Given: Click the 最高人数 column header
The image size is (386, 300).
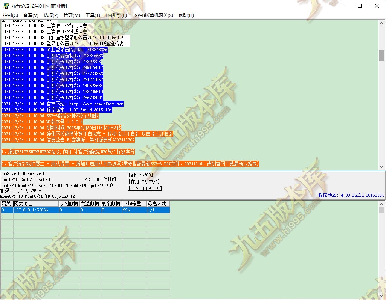Looking at the screenshot, I should (x=159, y=204).
